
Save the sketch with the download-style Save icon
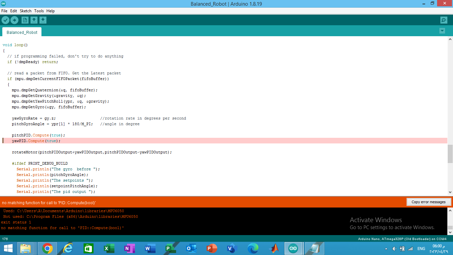43,20
